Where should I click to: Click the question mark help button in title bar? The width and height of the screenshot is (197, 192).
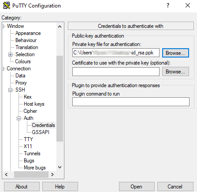coord(168,6)
